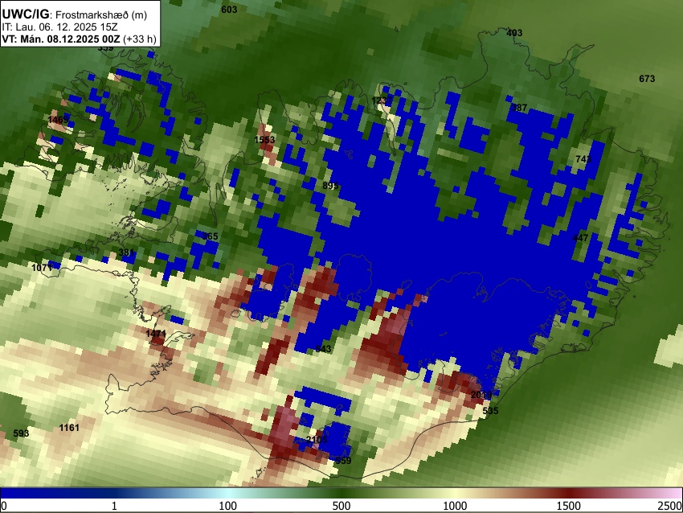
Task: Click the legend tick label 1
Action: point(114,506)
